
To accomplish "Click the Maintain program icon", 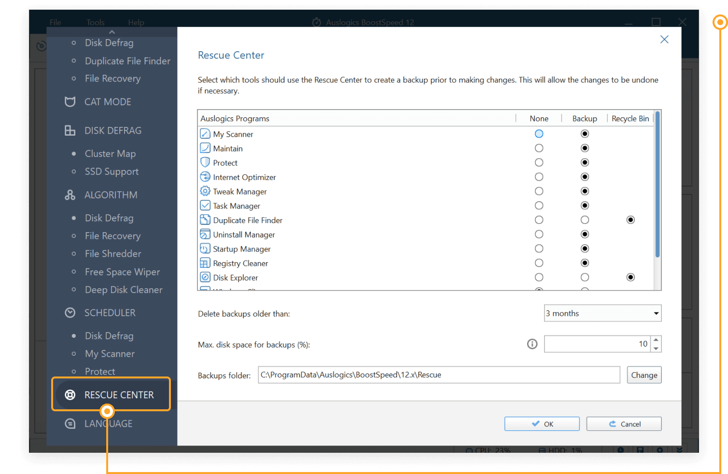I will [205, 148].
